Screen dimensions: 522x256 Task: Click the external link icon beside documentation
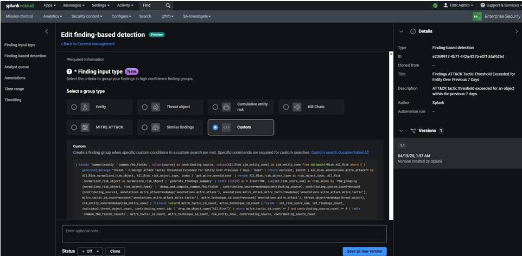pyautogui.click(x=367, y=153)
